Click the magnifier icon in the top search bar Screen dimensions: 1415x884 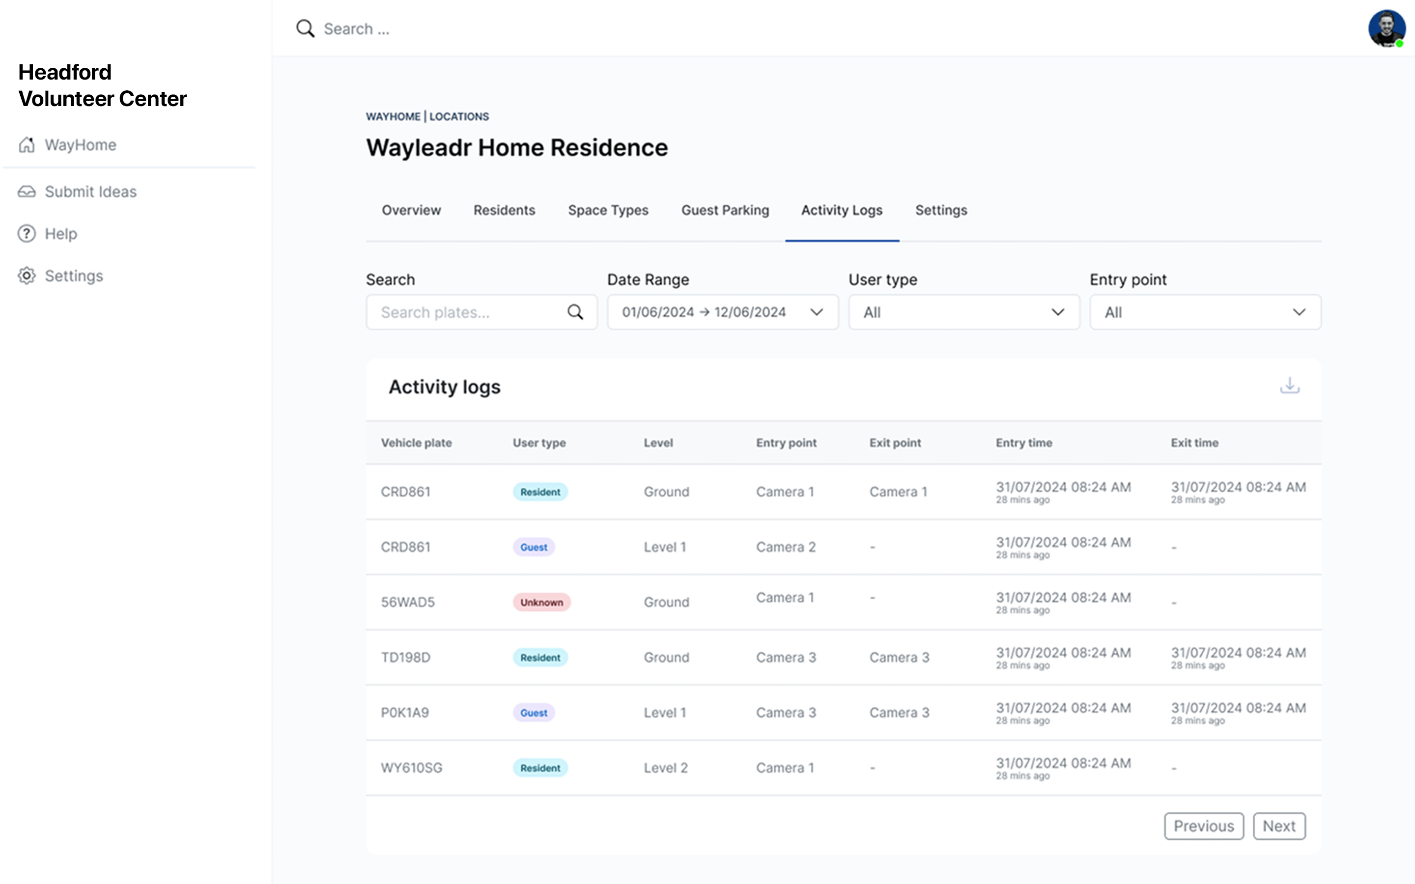pyautogui.click(x=305, y=28)
